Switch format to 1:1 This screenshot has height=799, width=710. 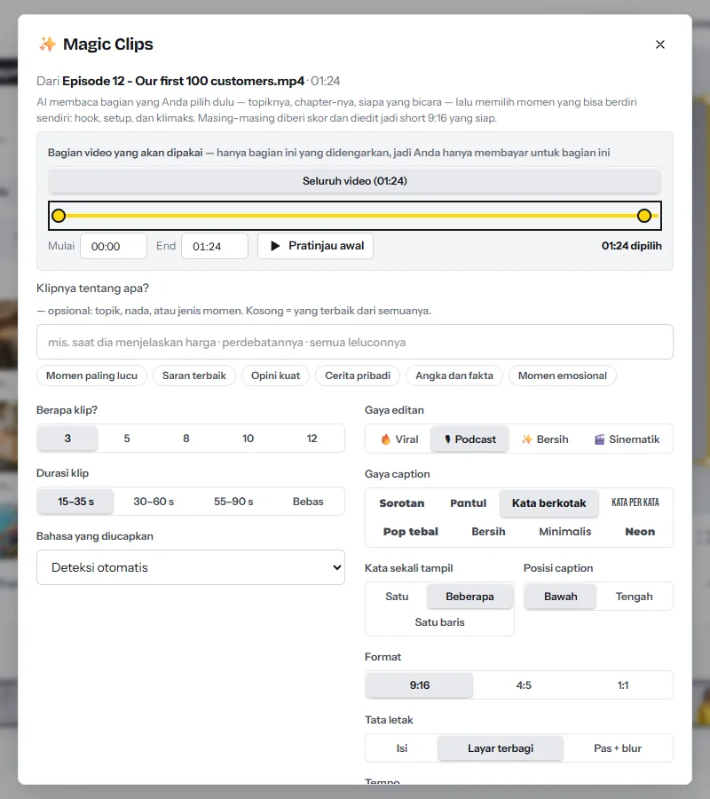tap(623, 684)
